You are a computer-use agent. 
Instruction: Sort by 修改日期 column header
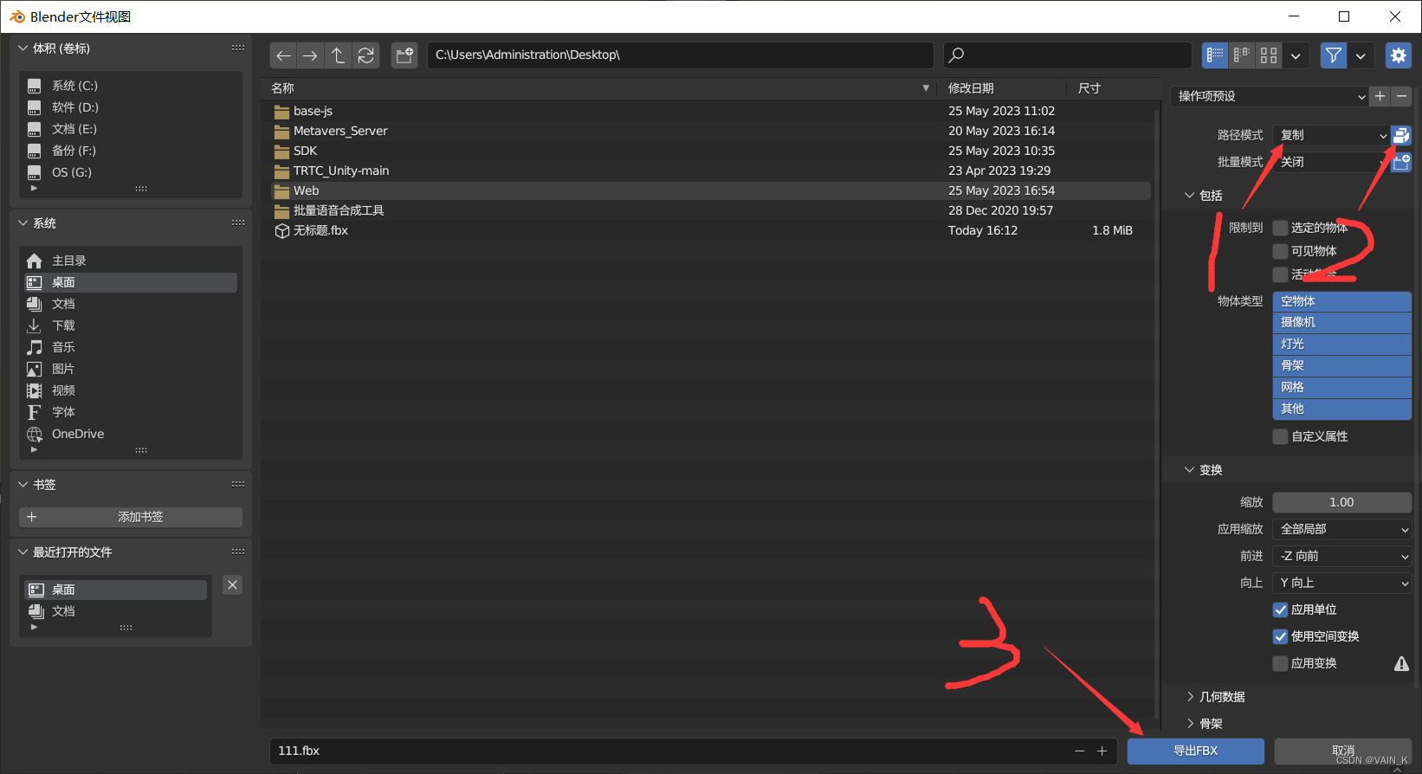coord(1003,88)
